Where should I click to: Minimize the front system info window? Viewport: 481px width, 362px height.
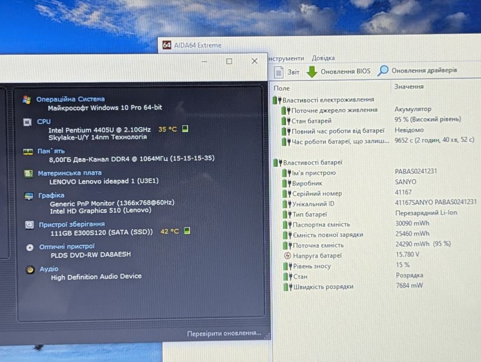(204, 61)
